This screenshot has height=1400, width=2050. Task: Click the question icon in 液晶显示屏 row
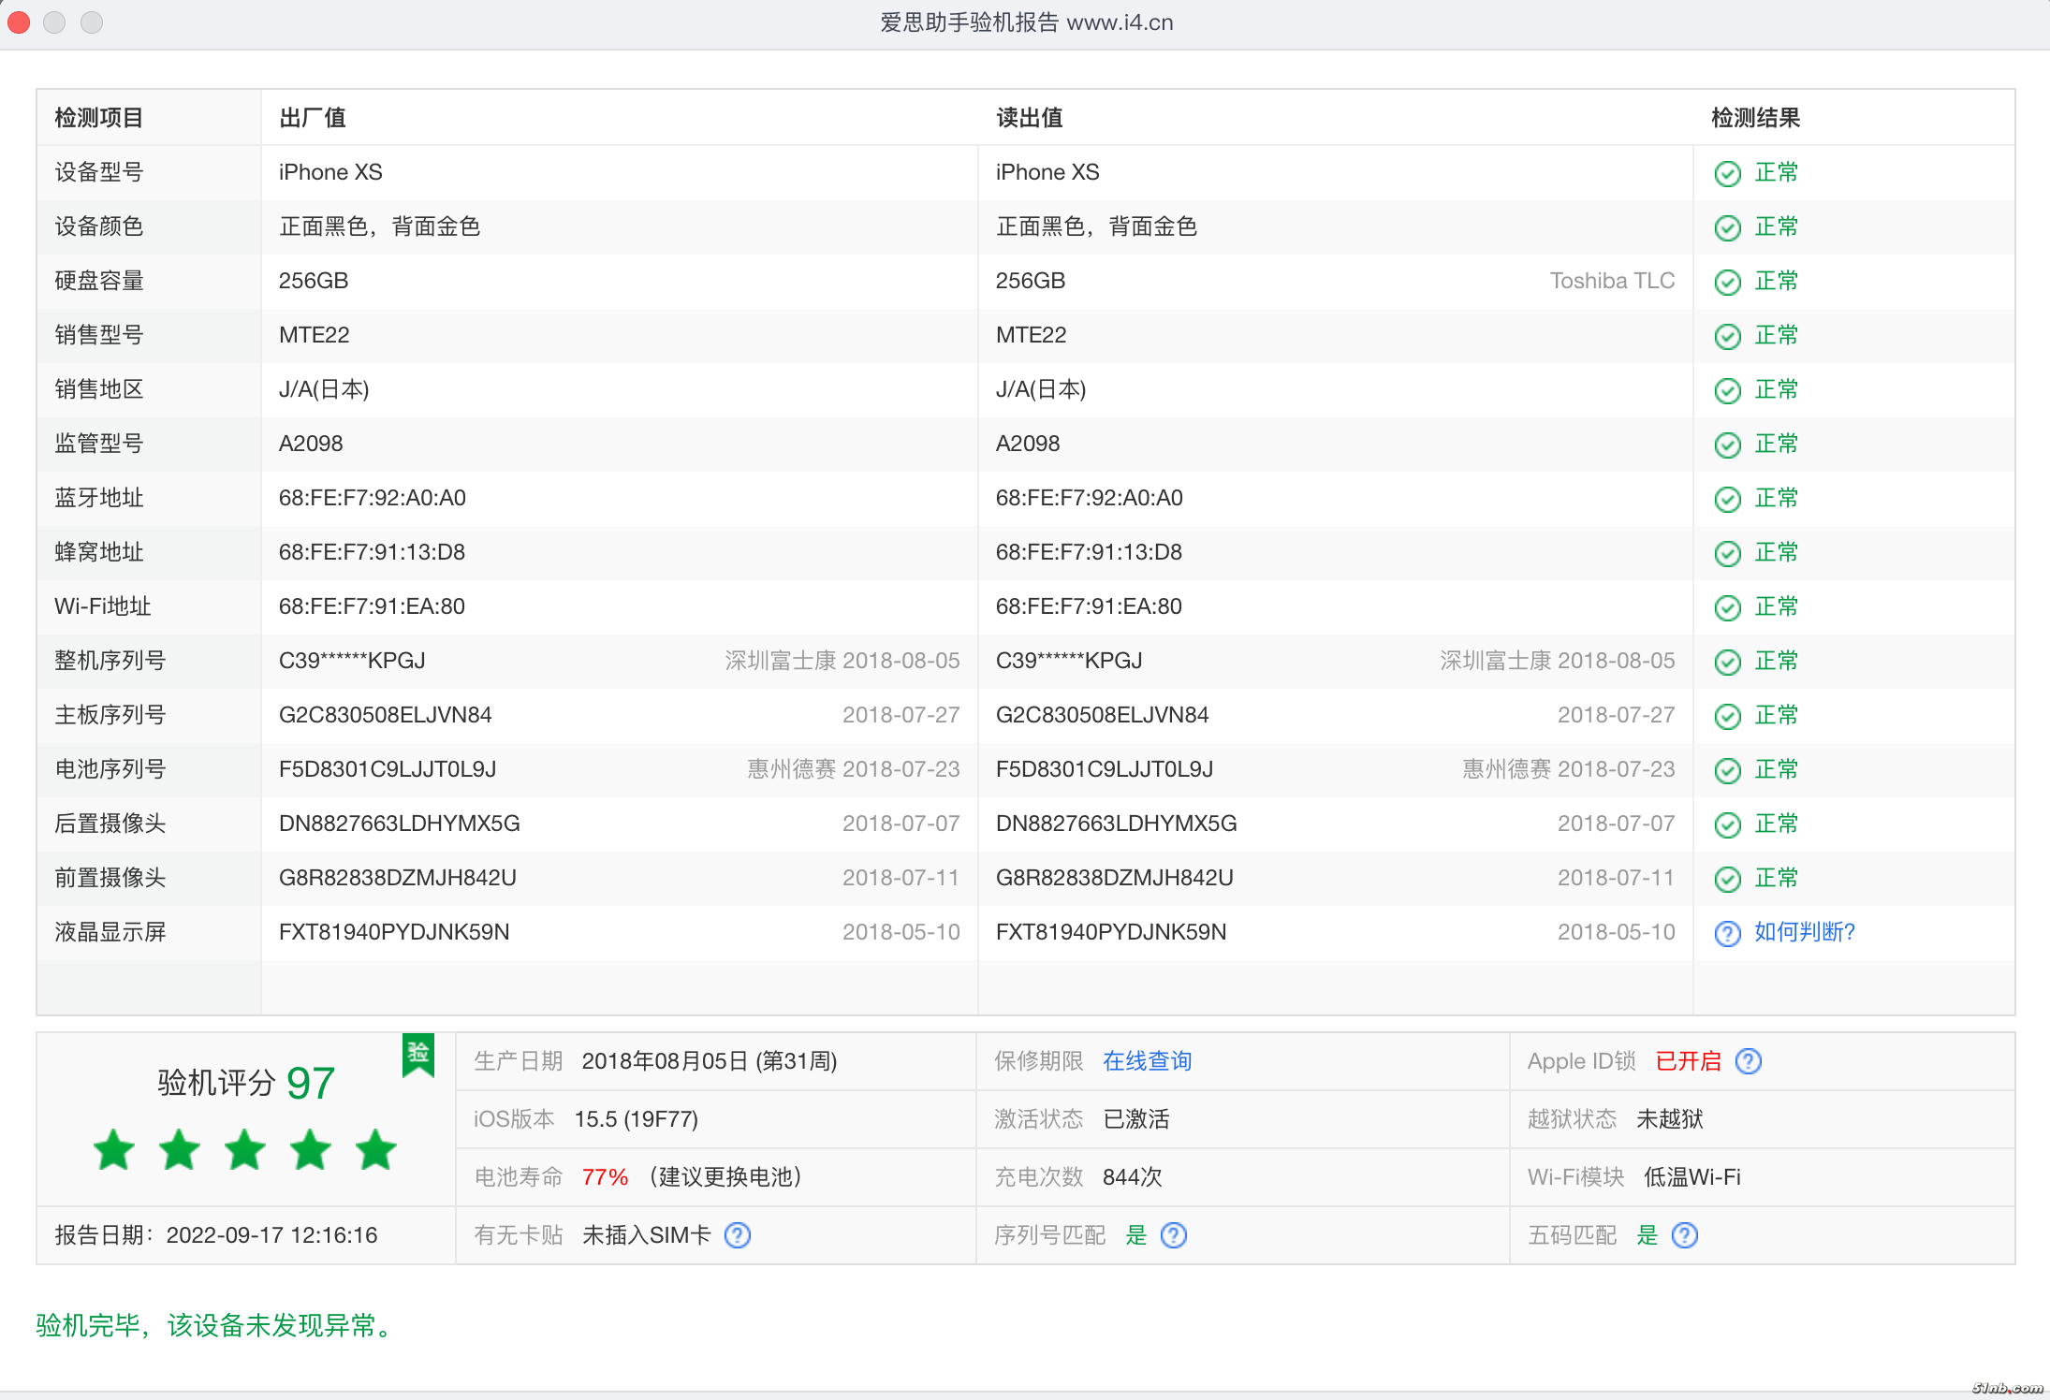click(1727, 933)
